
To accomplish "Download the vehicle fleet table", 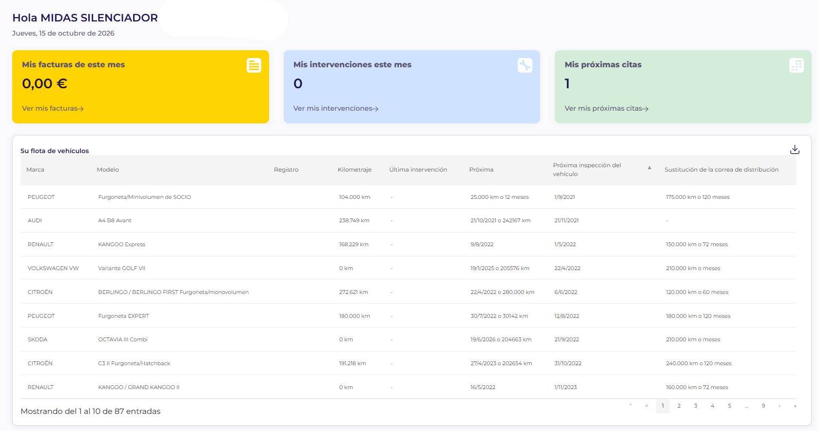I will 795,150.
